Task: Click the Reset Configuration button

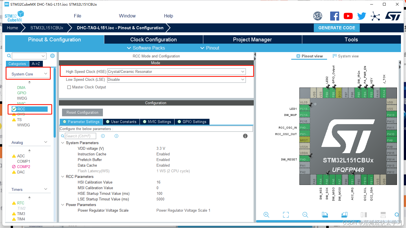Action: [x=82, y=113]
